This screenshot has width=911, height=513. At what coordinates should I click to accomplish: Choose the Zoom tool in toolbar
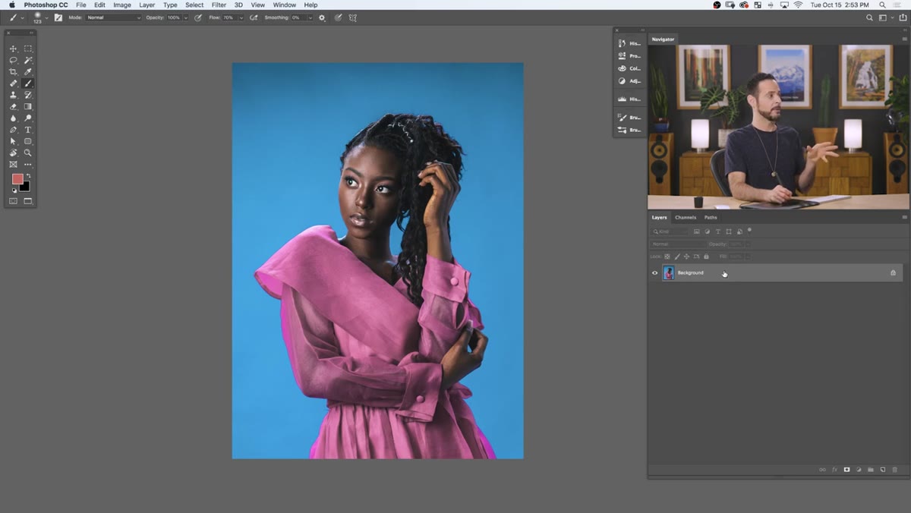click(28, 153)
